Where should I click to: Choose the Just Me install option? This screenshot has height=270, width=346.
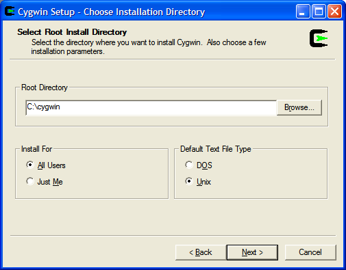pyautogui.click(x=45, y=182)
